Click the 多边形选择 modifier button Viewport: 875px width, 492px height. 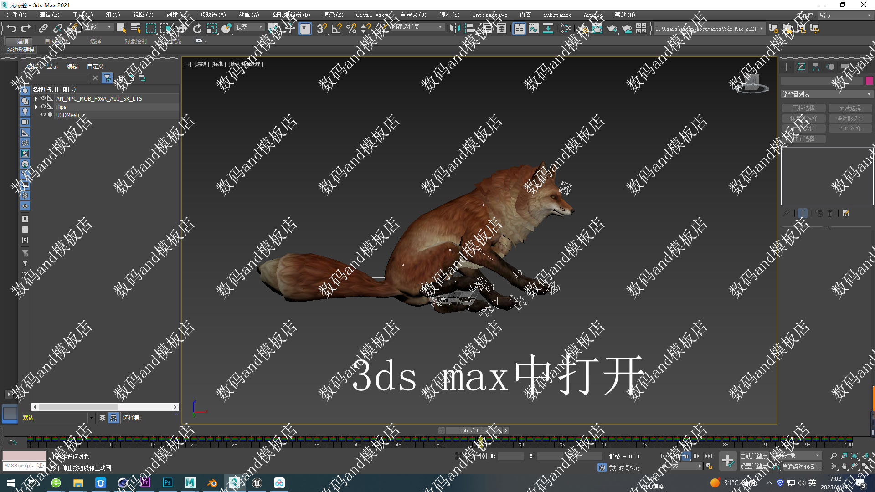(850, 118)
